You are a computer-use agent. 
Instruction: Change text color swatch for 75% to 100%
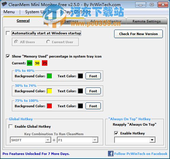point(80,106)
